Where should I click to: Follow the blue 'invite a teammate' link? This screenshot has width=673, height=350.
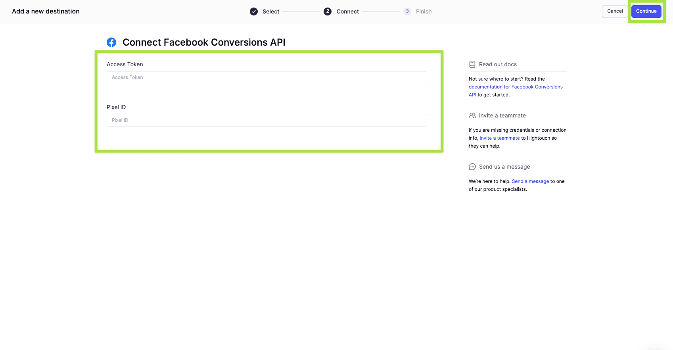[x=500, y=138]
